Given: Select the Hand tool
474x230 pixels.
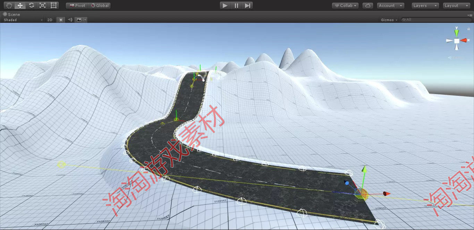Looking at the screenshot, I should [x=9, y=5].
